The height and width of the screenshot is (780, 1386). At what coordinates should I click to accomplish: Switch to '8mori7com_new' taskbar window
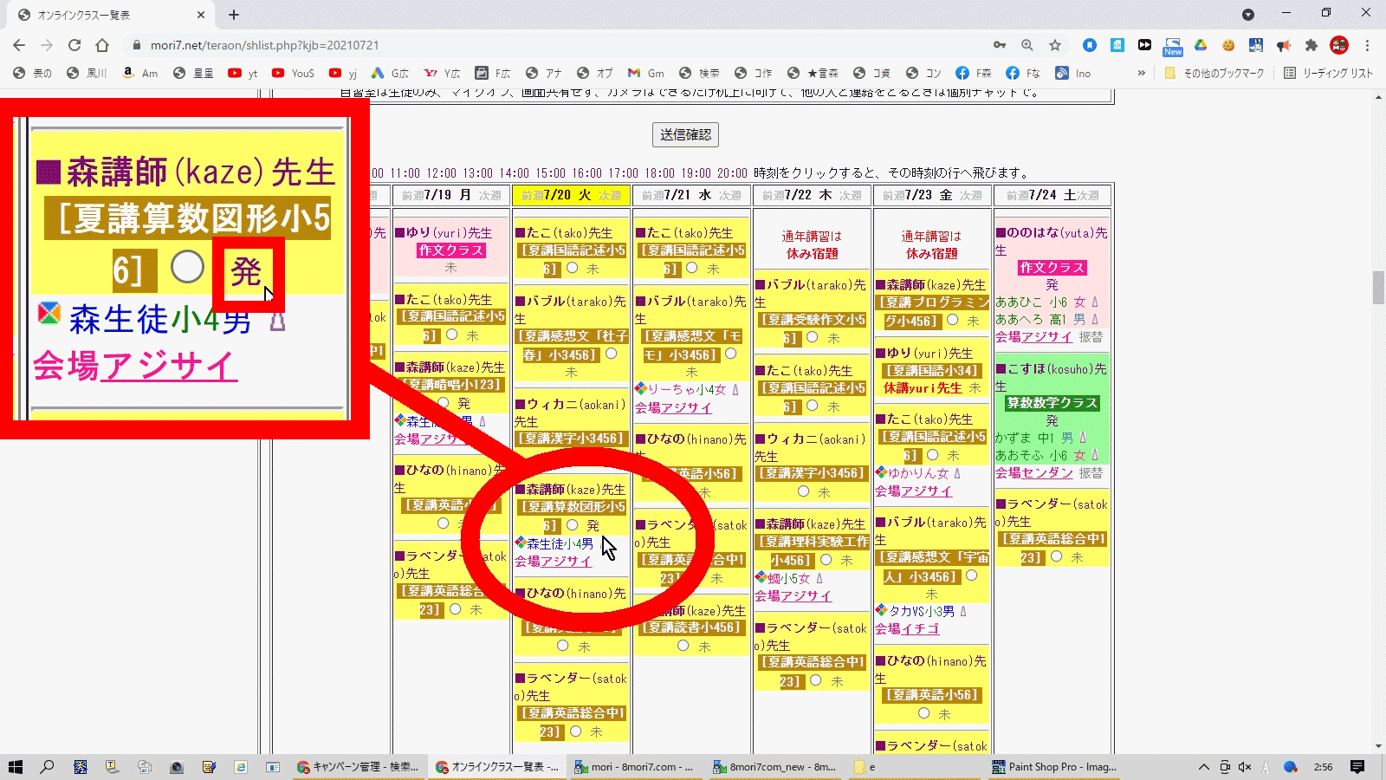tap(774, 766)
